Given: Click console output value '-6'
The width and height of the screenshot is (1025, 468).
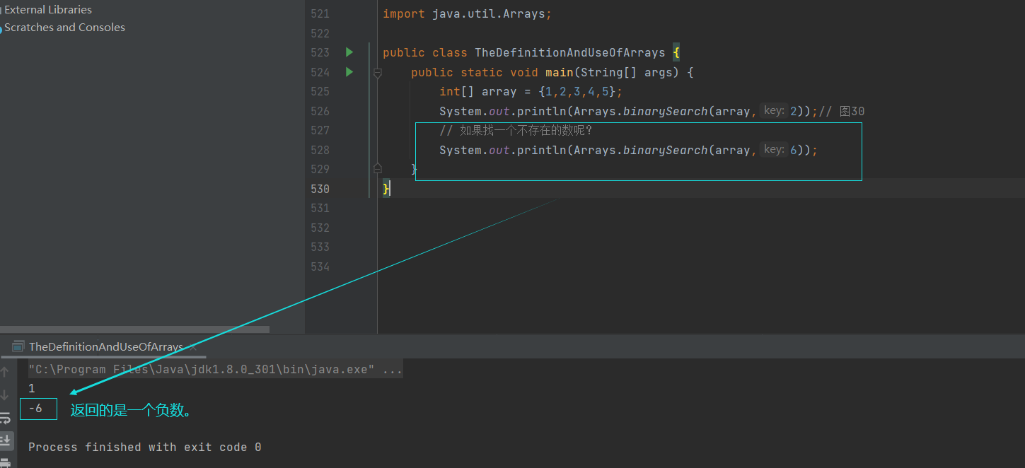Looking at the screenshot, I should tap(35, 409).
